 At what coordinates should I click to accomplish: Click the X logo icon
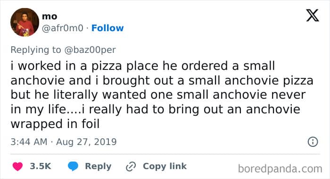pos(313,15)
